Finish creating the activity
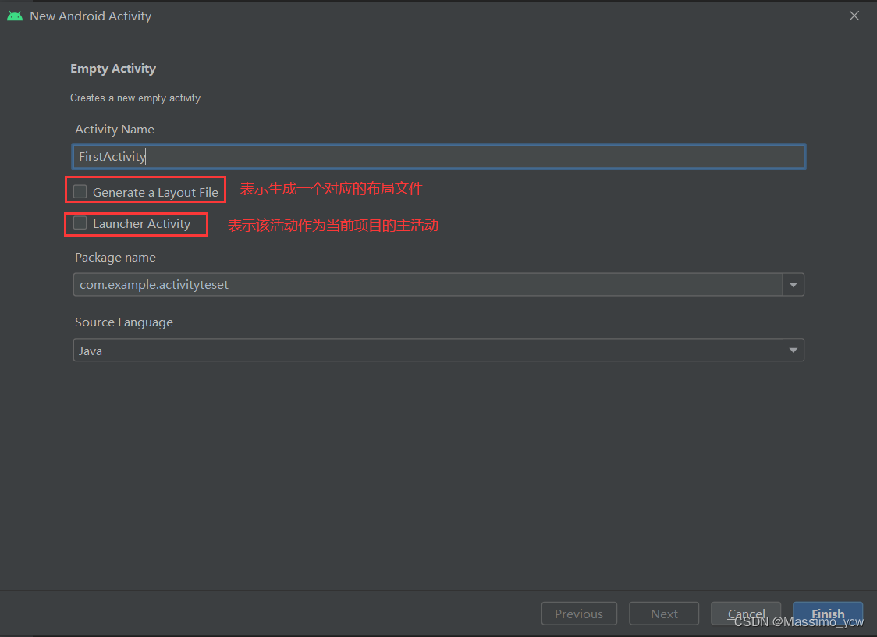Image resolution: width=877 pixels, height=637 pixels. point(828,614)
